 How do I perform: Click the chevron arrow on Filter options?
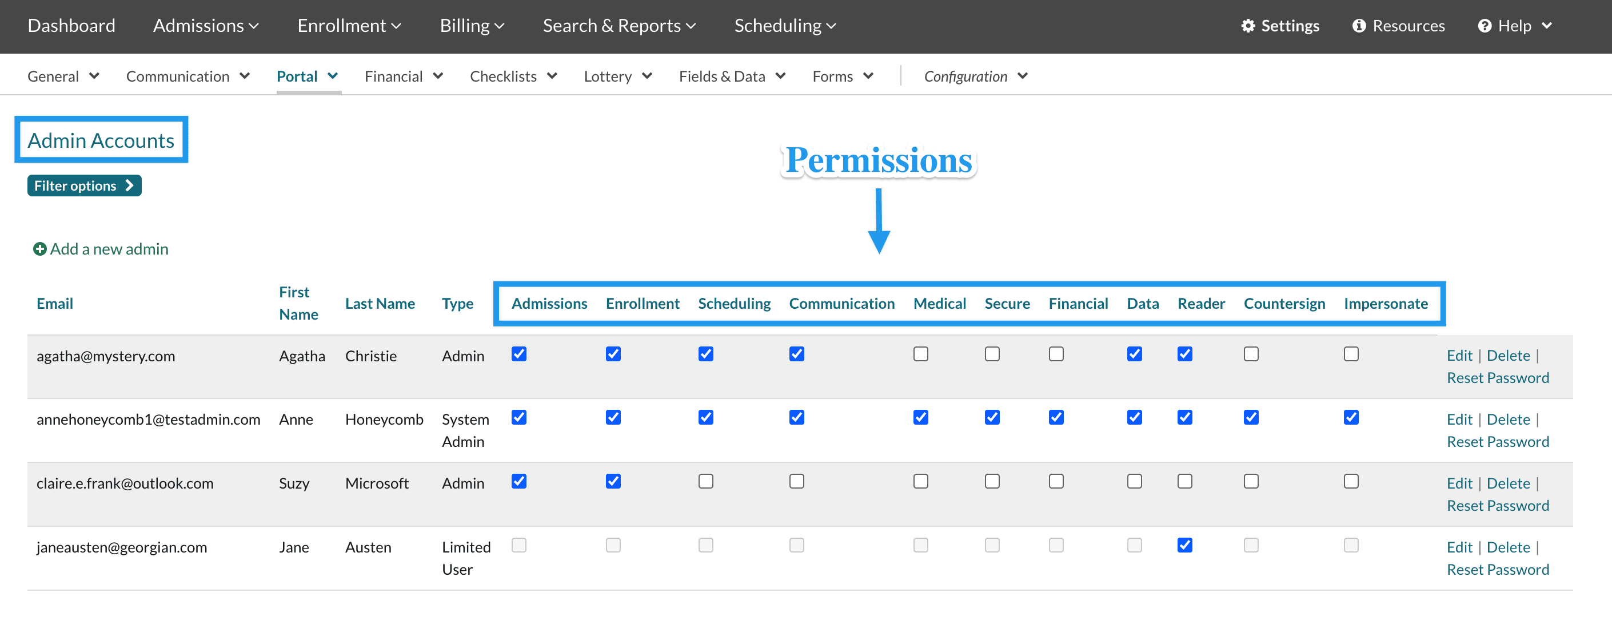[x=130, y=186]
